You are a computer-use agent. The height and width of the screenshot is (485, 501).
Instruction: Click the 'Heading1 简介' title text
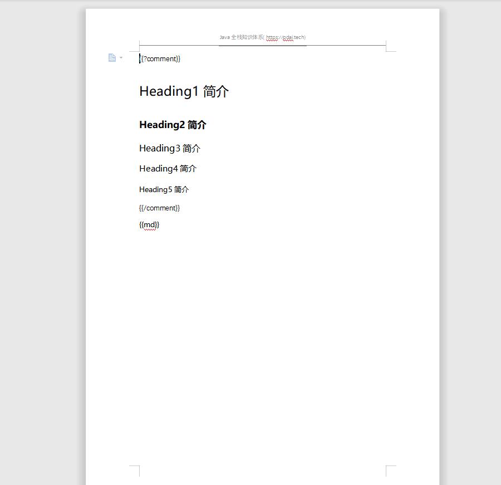(x=185, y=91)
